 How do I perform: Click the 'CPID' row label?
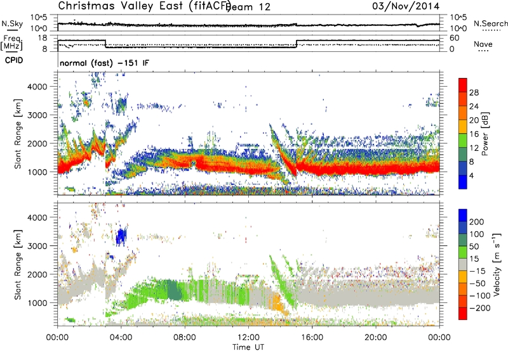click(x=14, y=60)
